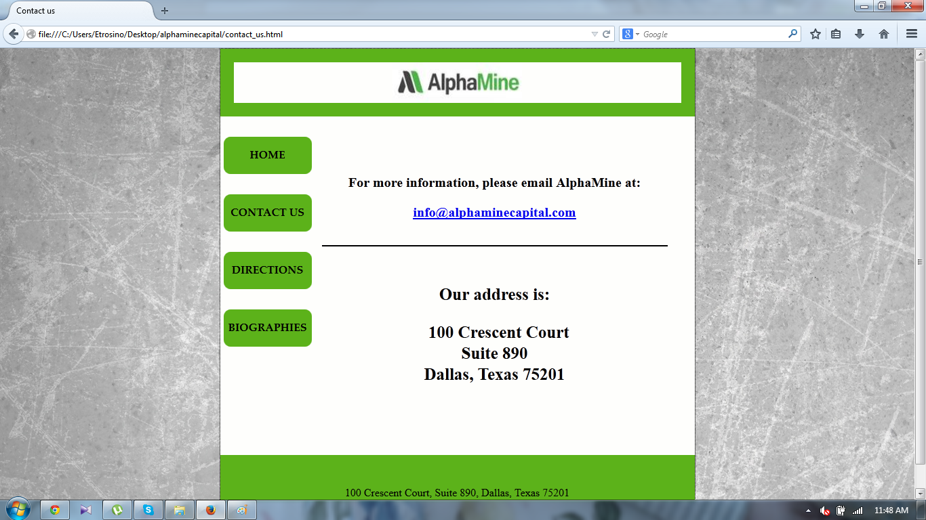Viewport: 926px width, 520px height.
Task: Click the scrollbar down arrow
Action: click(x=920, y=494)
